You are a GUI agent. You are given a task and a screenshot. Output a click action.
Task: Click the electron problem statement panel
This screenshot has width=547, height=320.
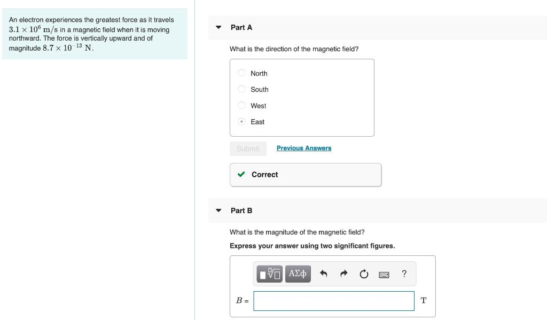click(x=95, y=34)
